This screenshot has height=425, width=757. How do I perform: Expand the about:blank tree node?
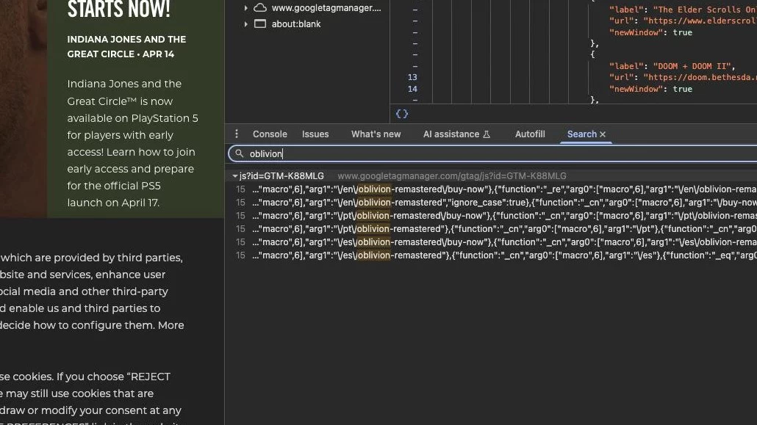coord(245,23)
